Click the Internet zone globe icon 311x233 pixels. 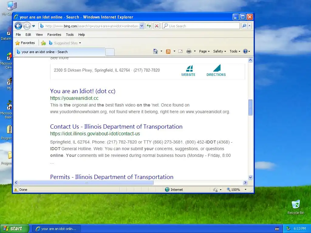[x=167, y=190]
